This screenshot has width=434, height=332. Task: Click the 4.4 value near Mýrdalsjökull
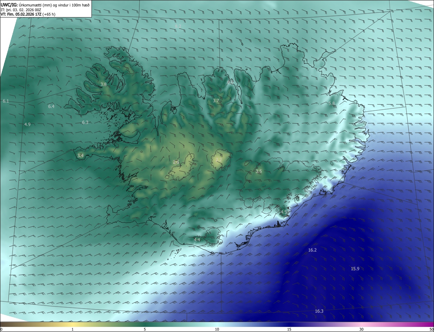(x=197, y=240)
